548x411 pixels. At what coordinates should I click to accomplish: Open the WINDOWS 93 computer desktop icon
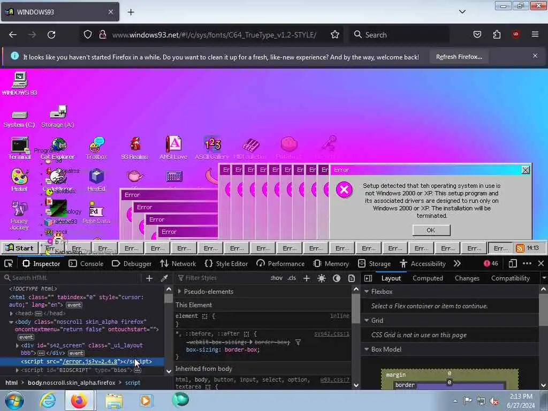coord(20,83)
